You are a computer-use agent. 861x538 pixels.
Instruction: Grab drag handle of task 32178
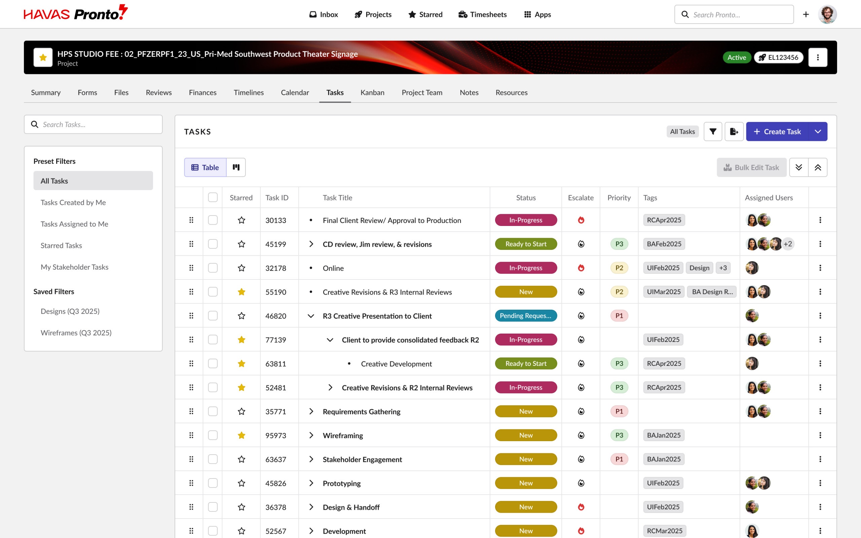tap(191, 268)
